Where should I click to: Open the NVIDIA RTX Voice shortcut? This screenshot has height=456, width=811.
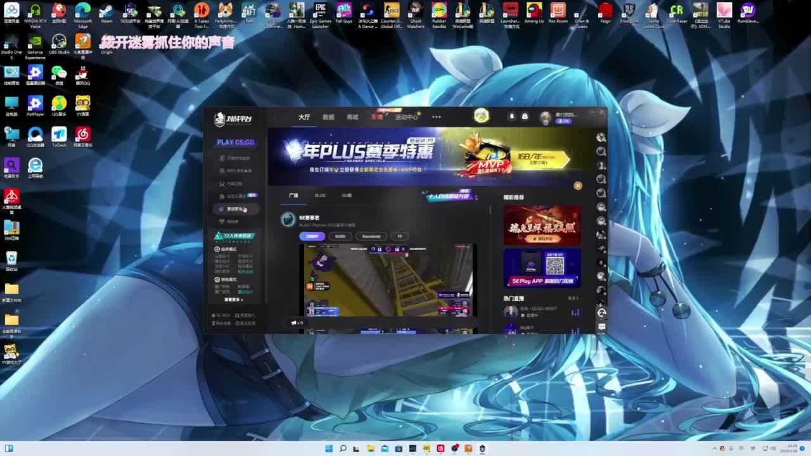35,15
